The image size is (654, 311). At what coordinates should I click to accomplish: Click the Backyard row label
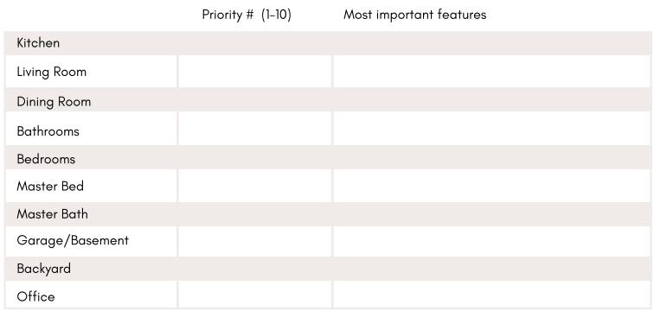(x=44, y=269)
